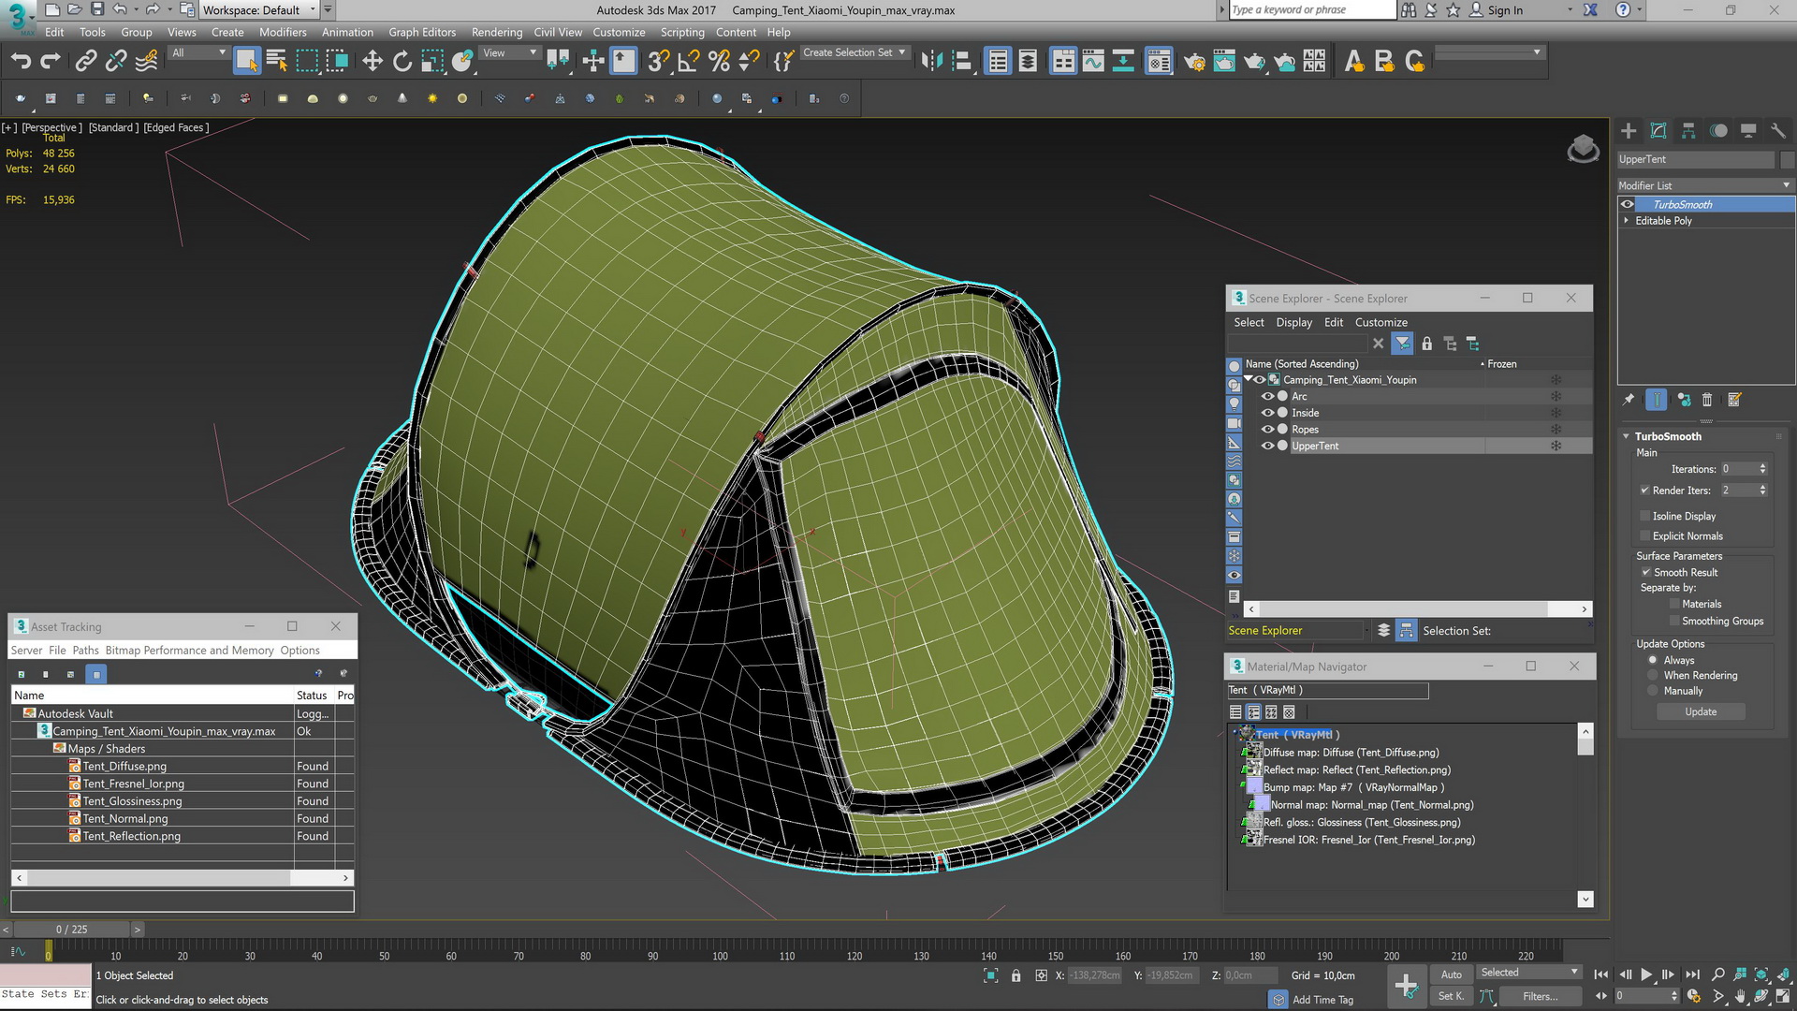Image resolution: width=1797 pixels, height=1011 pixels.
Task: Expand the Editable Poly modifier entry
Action: pos(1626,221)
